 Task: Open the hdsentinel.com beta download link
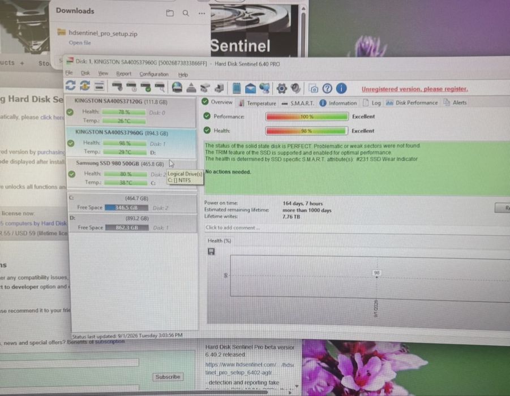[249, 369]
